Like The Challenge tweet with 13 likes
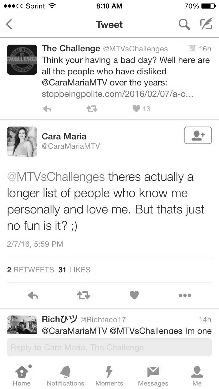 point(136,109)
